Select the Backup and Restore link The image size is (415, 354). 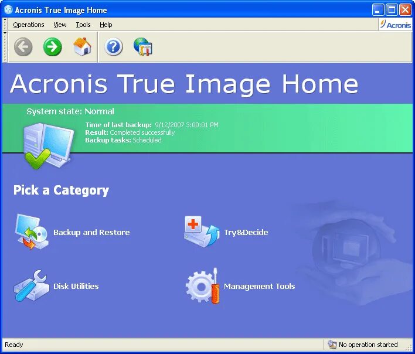click(91, 232)
